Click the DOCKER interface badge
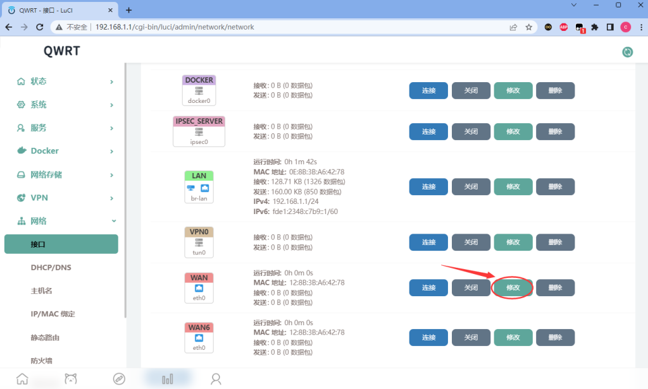 (x=199, y=90)
